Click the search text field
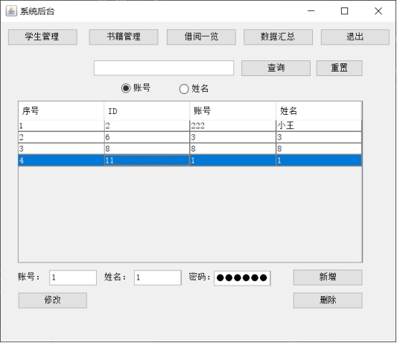Screen dimensions: 397x343 click(164, 68)
